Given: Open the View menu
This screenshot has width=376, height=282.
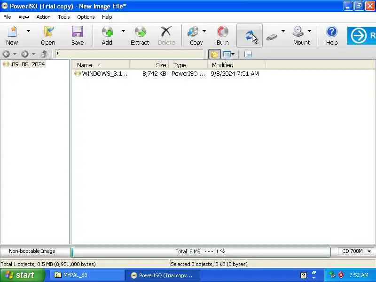Looking at the screenshot, I should pyautogui.click(x=23, y=17).
